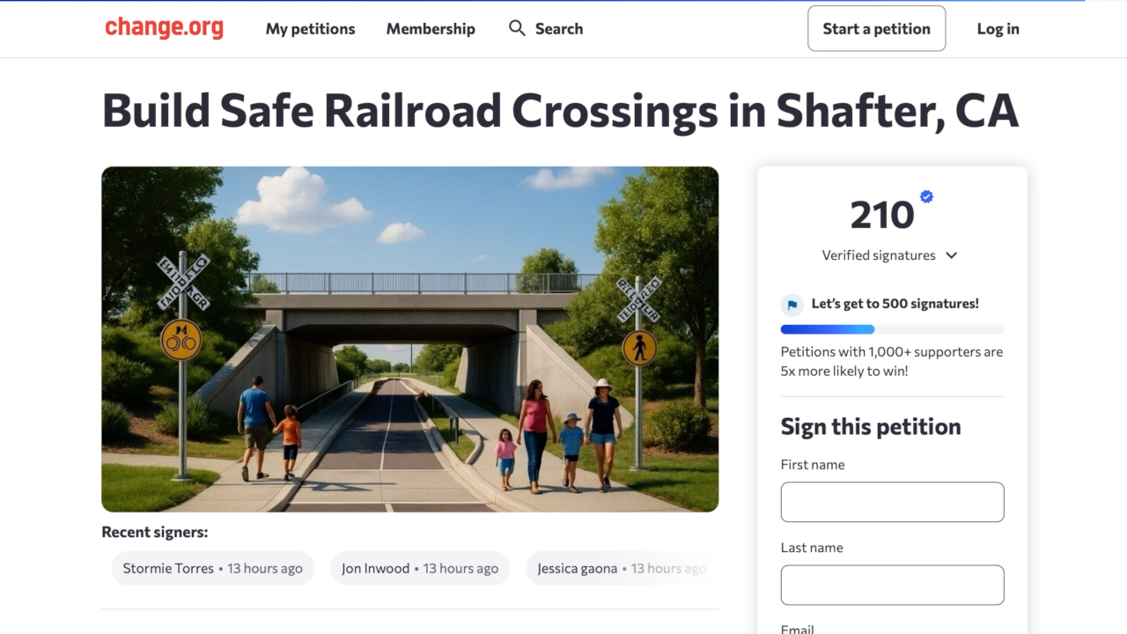
Task: Click the change.org logo
Action: coord(164,28)
